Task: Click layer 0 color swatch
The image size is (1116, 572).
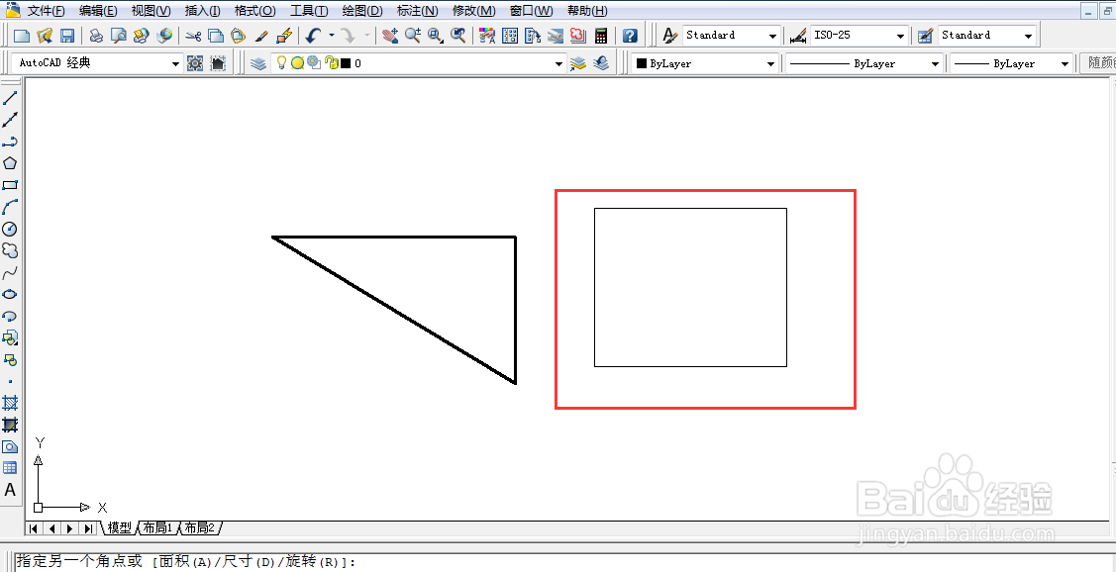Action: point(346,64)
